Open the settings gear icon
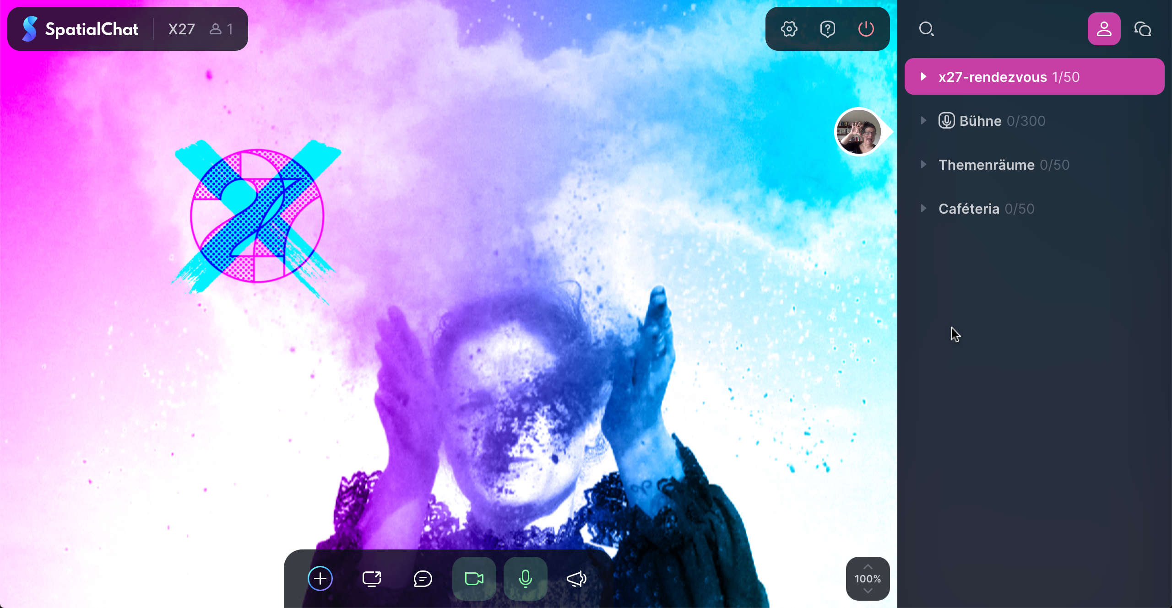Screen dimensions: 1172x608 point(789,29)
